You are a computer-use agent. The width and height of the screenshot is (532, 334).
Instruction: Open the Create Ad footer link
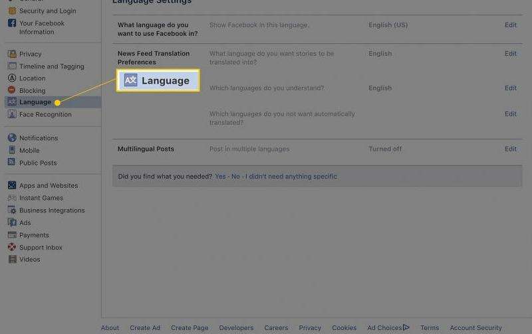tap(145, 328)
